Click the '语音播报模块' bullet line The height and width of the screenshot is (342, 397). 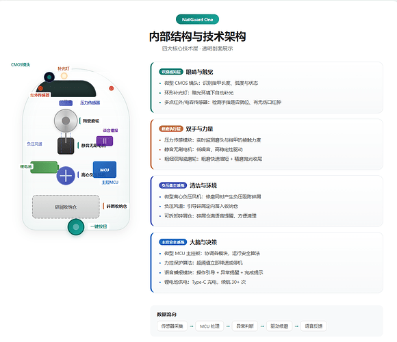coord(214,272)
